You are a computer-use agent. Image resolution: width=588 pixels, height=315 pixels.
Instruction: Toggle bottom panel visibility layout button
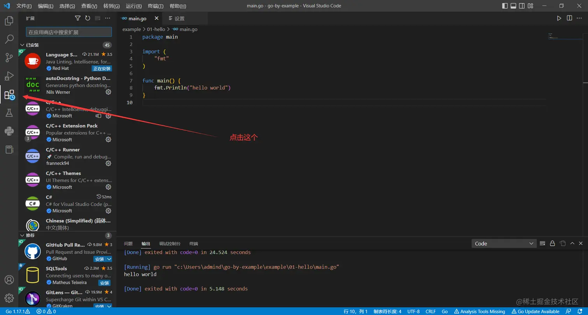coord(513,6)
